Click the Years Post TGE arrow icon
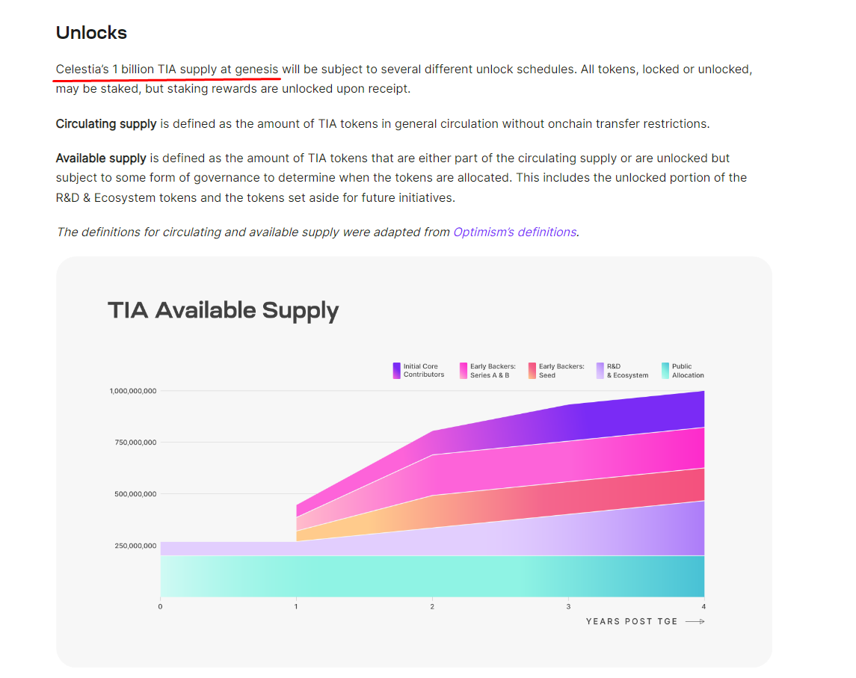This screenshot has height=678, width=856. [x=695, y=621]
